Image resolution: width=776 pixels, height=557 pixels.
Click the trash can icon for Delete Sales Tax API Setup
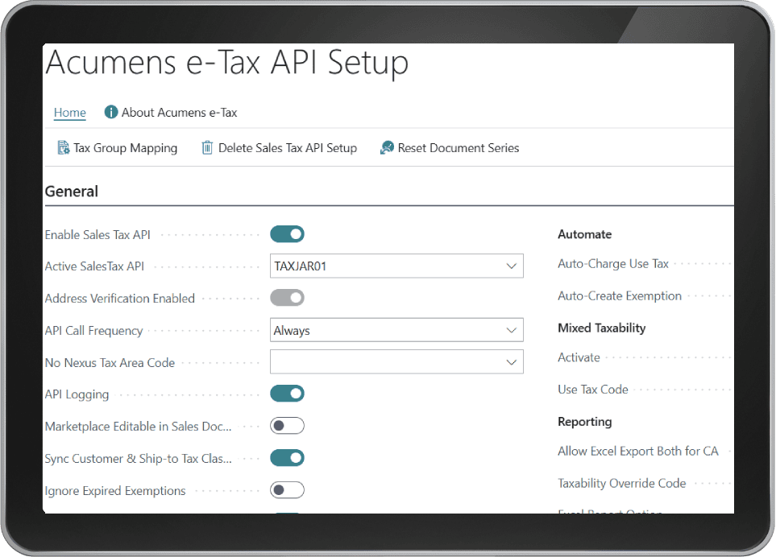(x=207, y=148)
